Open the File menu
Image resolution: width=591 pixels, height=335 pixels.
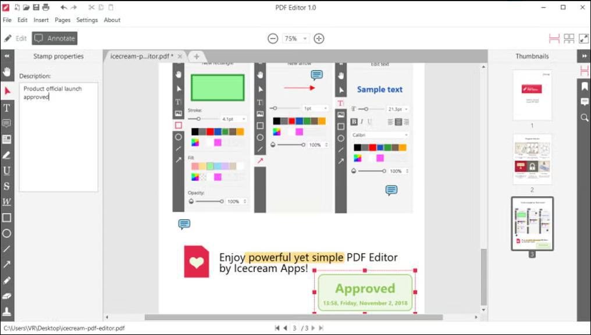click(7, 20)
